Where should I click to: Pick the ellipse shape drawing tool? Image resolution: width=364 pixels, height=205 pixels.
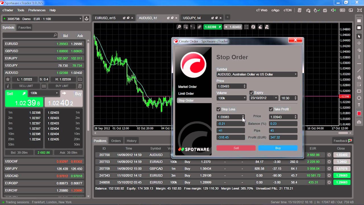coord(359,98)
